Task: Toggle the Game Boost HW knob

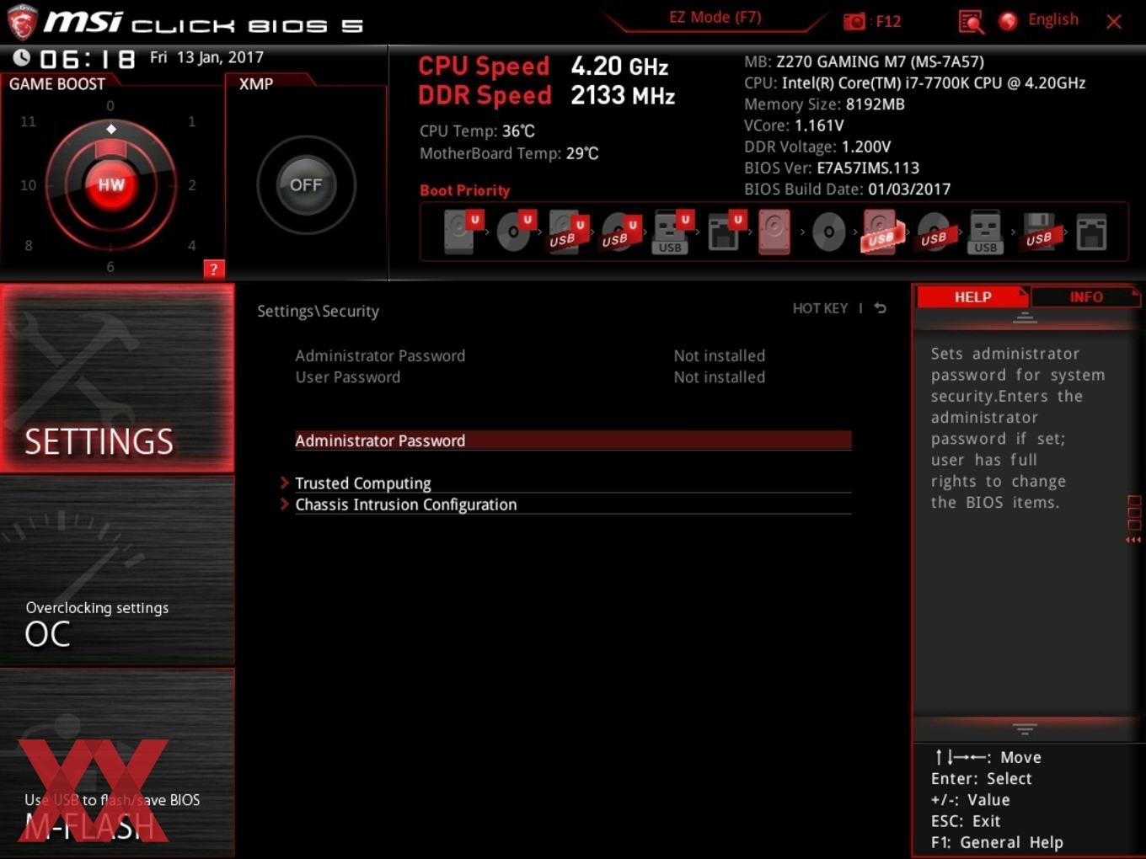Action: [x=111, y=184]
